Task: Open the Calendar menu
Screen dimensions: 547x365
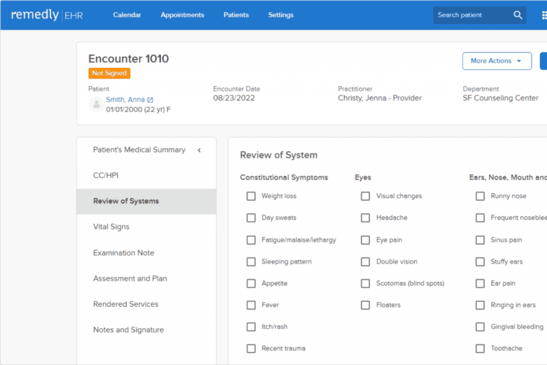Action: (127, 15)
